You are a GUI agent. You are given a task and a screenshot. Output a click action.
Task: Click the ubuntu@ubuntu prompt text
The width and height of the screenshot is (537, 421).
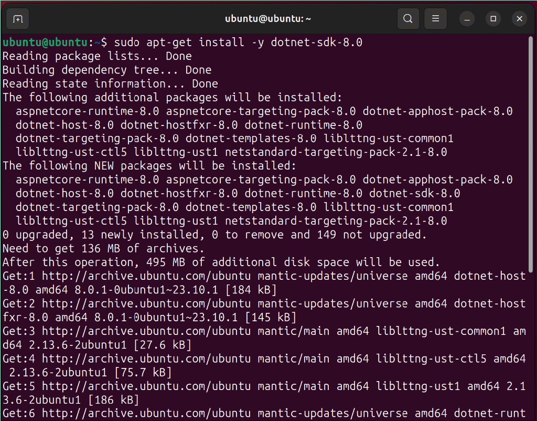(x=45, y=42)
